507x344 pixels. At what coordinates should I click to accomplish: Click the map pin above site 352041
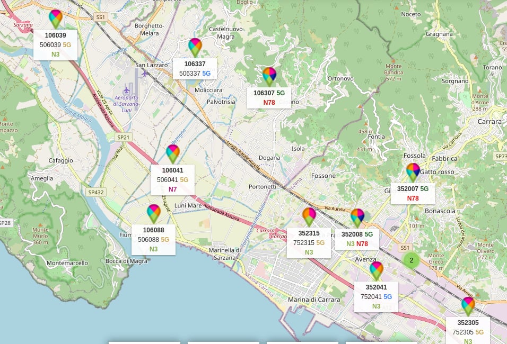[x=377, y=271]
